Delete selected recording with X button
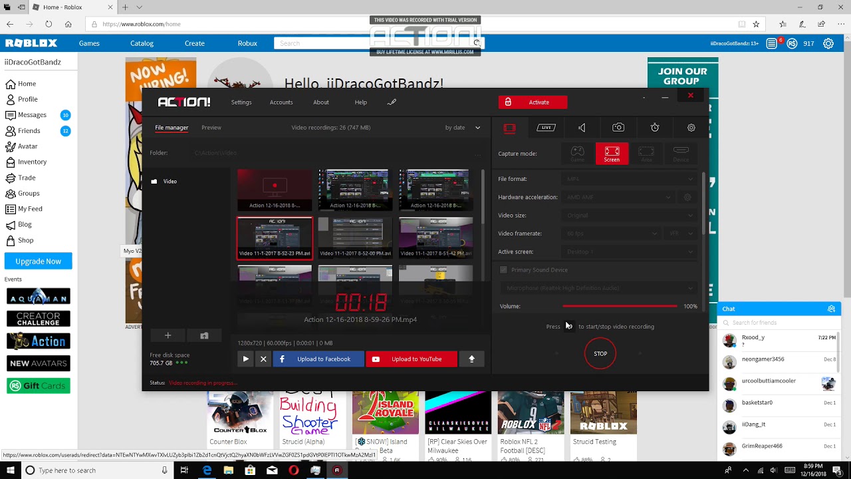 click(263, 359)
